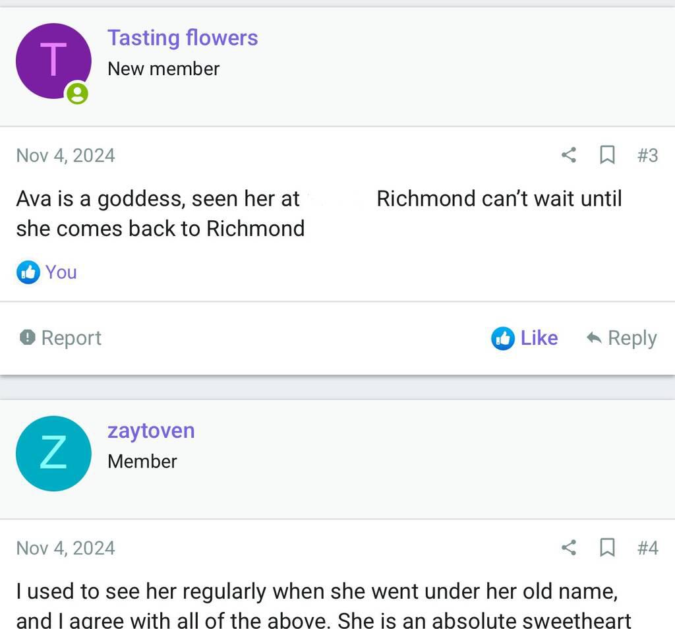Reply to the Tasting flowers post
The height and width of the screenshot is (629, 675).
622,338
